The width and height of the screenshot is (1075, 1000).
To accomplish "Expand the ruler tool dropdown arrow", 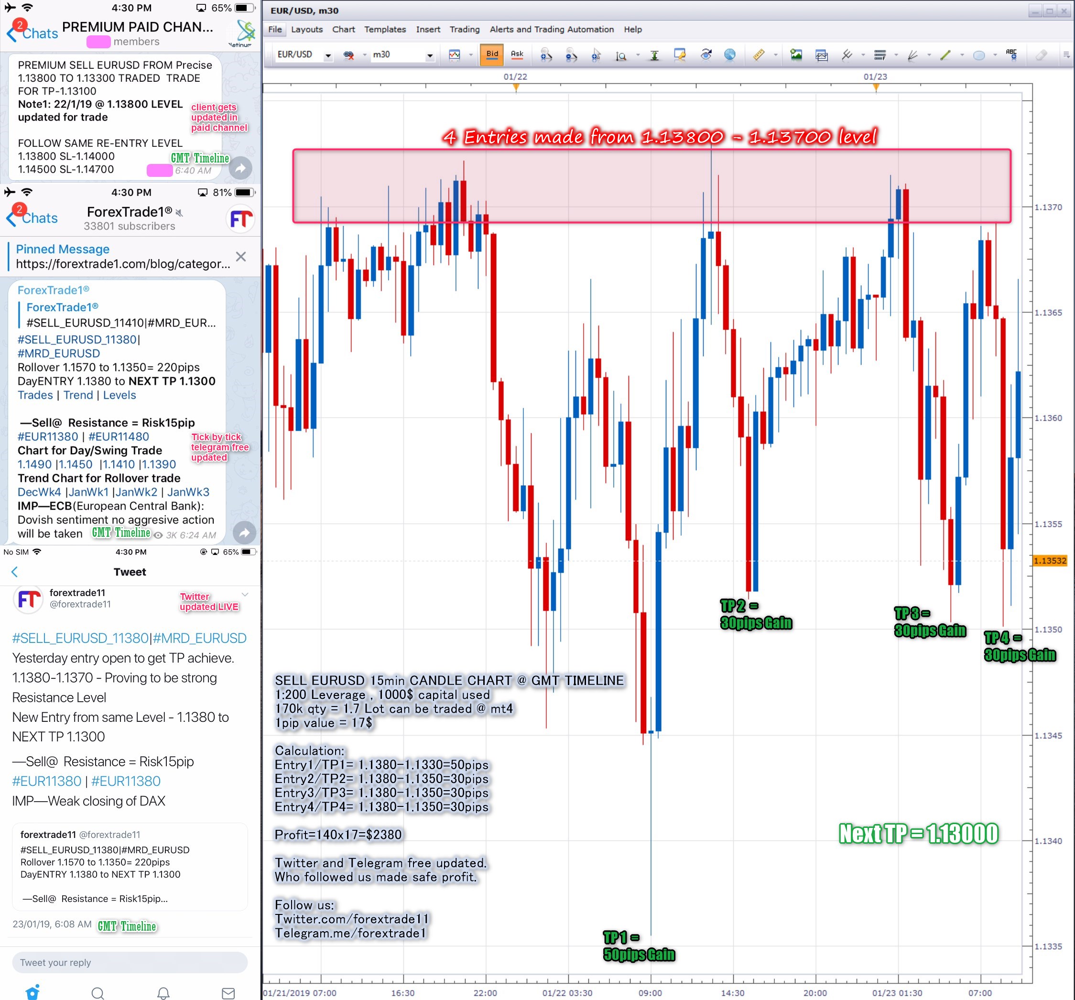I will tap(775, 55).
